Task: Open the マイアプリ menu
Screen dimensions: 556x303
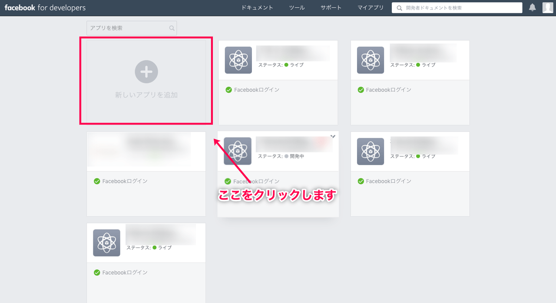Action: click(371, 8)
